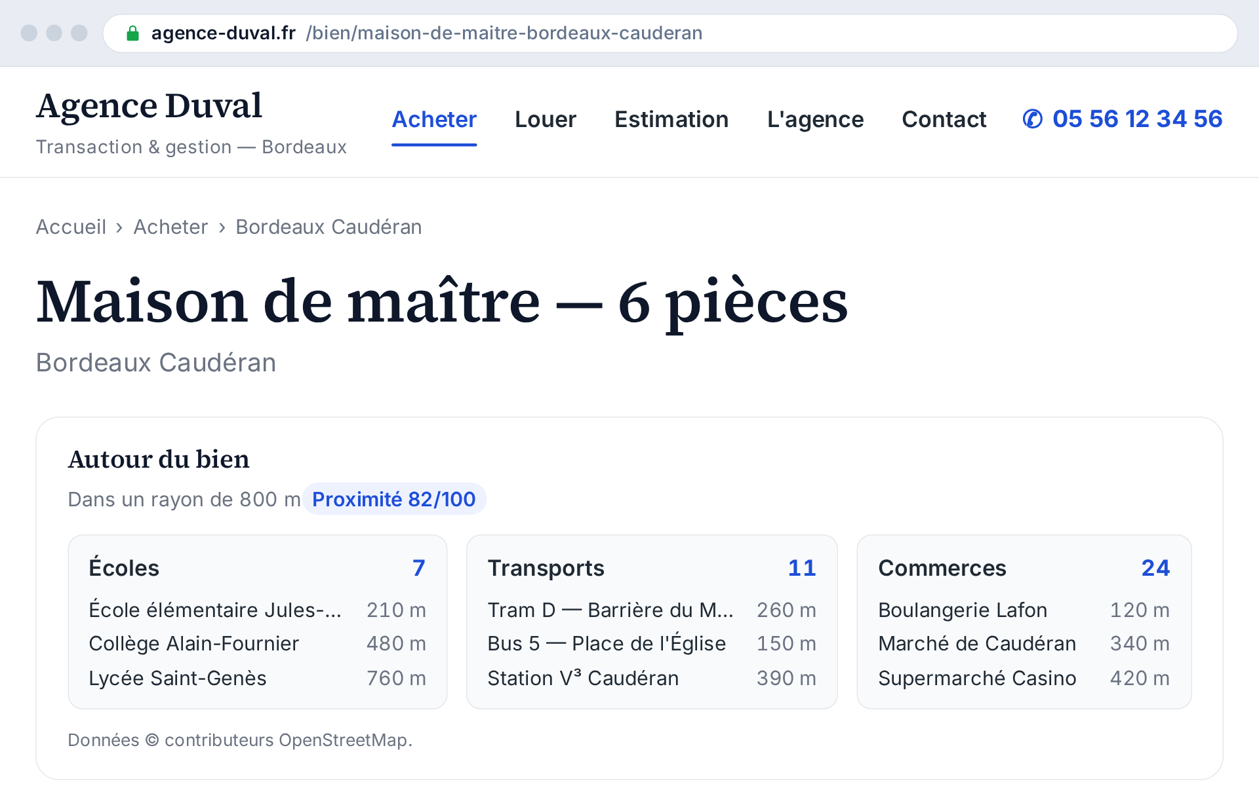Click the Commerces count 24
This screenshot has width=1259, height=786.
[1155, 568]
